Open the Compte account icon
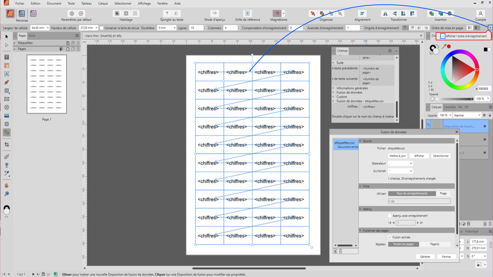The width and height of the screenshot is (493, 277). (x=480, y=13)
